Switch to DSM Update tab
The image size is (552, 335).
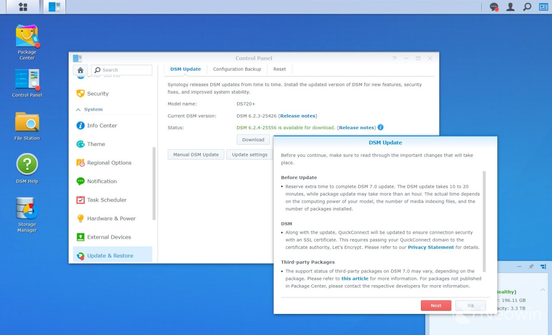pos(185,69)
